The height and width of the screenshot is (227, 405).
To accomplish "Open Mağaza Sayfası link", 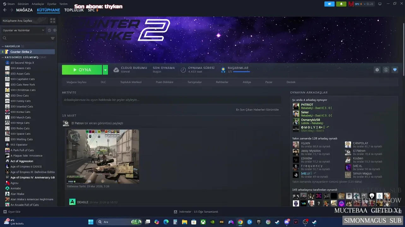I will (x=76, y=82).
